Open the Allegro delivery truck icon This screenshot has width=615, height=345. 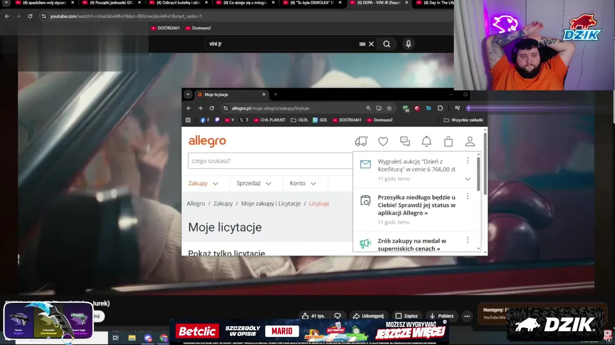click(361, 141)
